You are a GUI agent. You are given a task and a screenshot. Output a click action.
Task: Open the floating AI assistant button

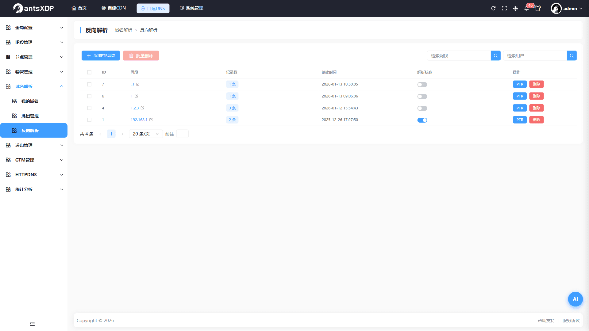[575, 299]
